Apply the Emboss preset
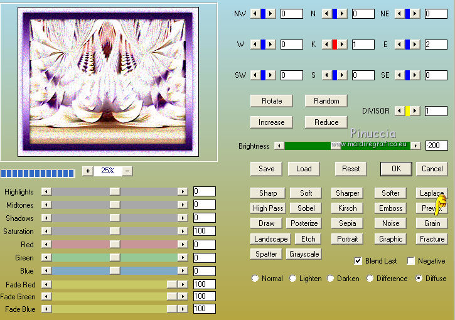This screenshot has width=455, height=320. click(390, 208)
